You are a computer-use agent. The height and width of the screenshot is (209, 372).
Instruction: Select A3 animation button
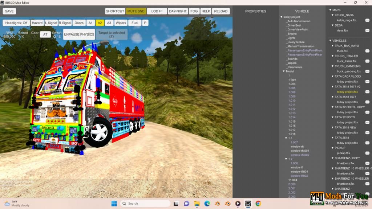pos(109,23)
